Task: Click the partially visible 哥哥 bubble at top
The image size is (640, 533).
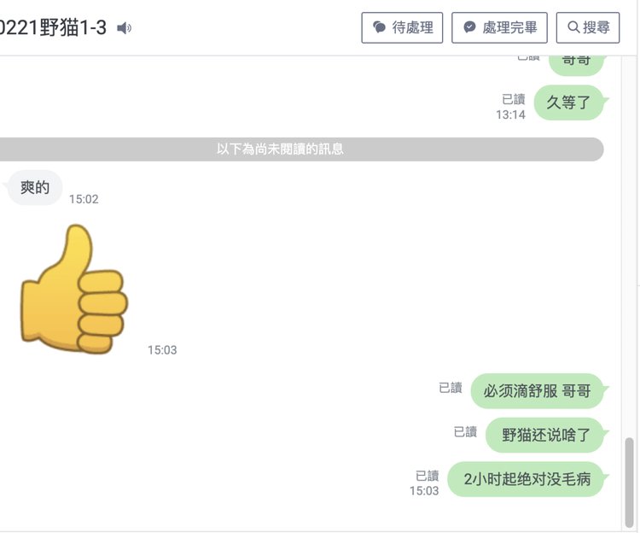Action: pos(576,64)
